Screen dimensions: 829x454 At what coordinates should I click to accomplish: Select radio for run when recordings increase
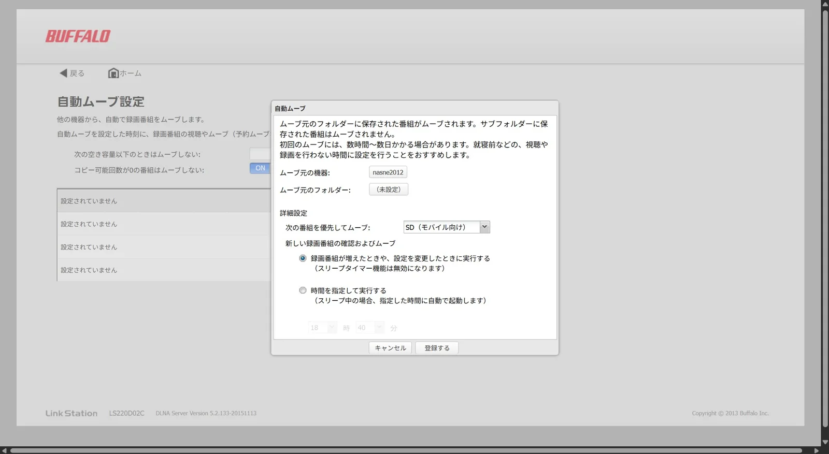click(x=303, y=258)
